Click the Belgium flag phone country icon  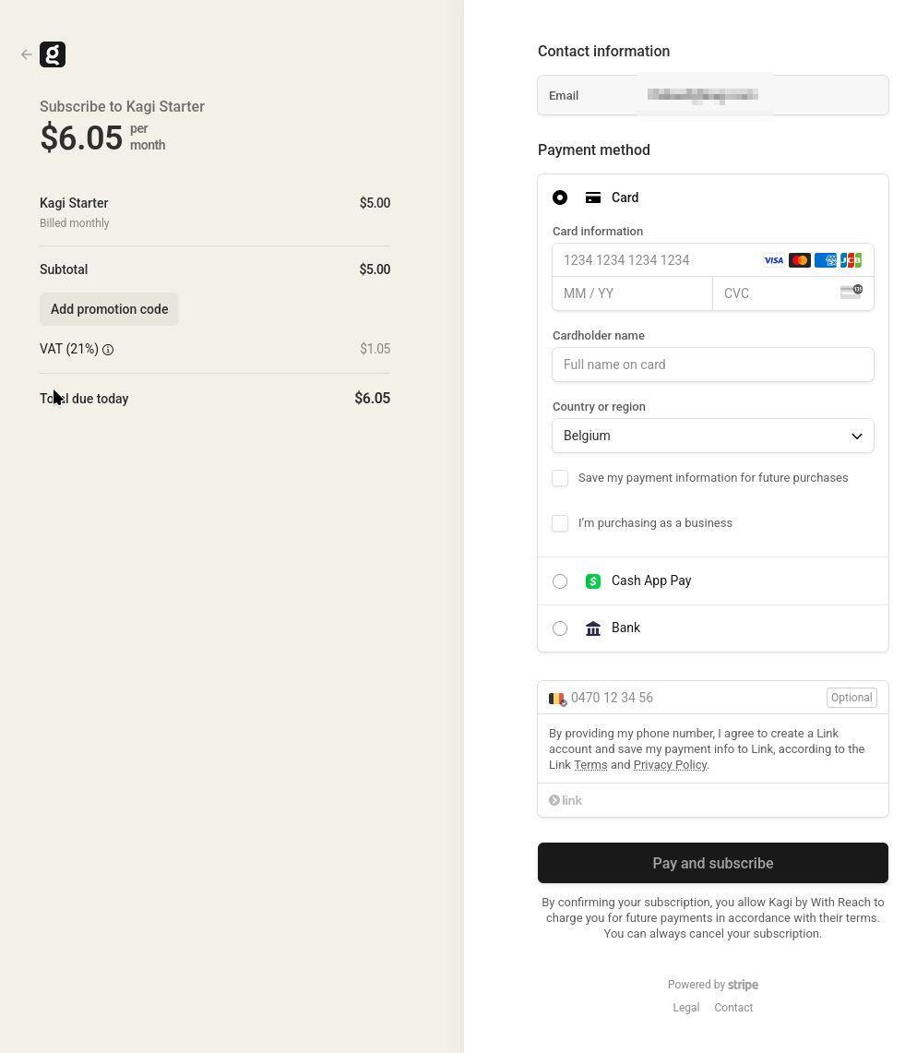click(x=557, y=699)
